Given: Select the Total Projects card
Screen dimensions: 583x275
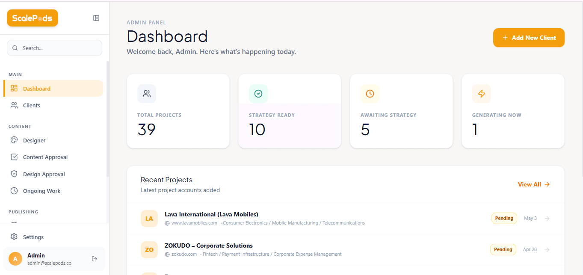Looking at the screenshot, I should click(178, 111).
